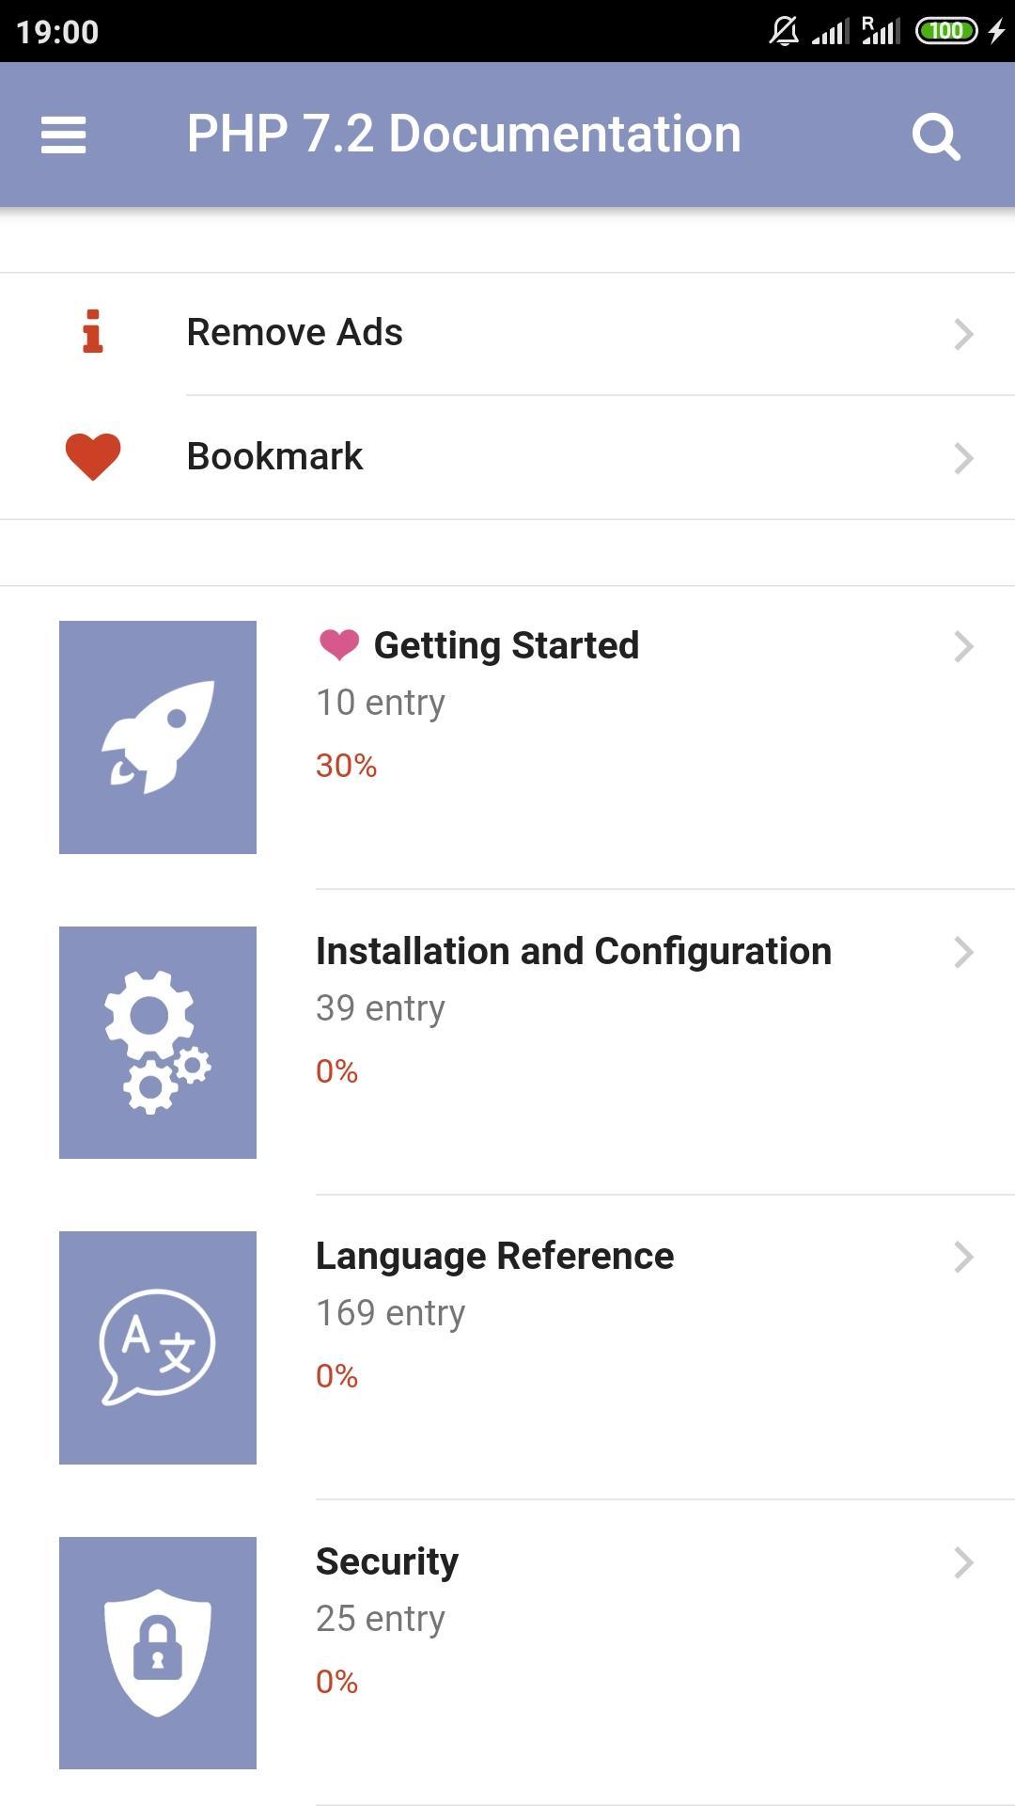Screen dimensions: 1015x1806
Task: Expand the Language Reference chevron
Action: [963, 1257]
